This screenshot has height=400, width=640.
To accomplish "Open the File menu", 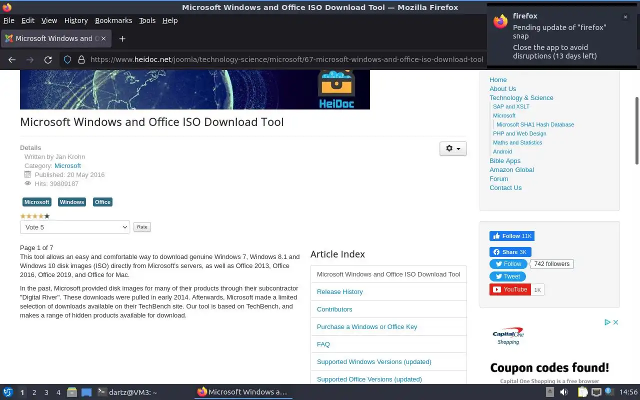I will [9, 20].
